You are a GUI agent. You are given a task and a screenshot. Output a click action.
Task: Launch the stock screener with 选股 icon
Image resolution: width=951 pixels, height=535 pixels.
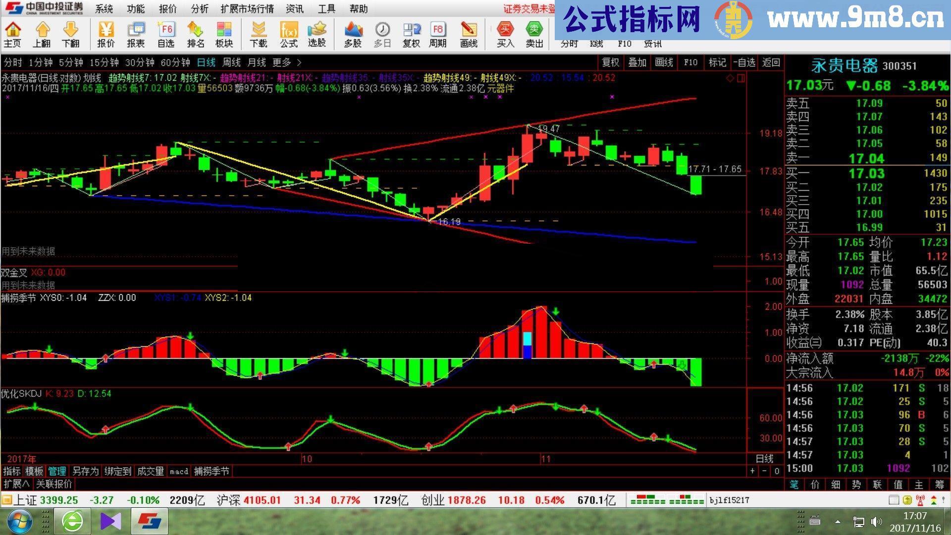pos(317,35)
